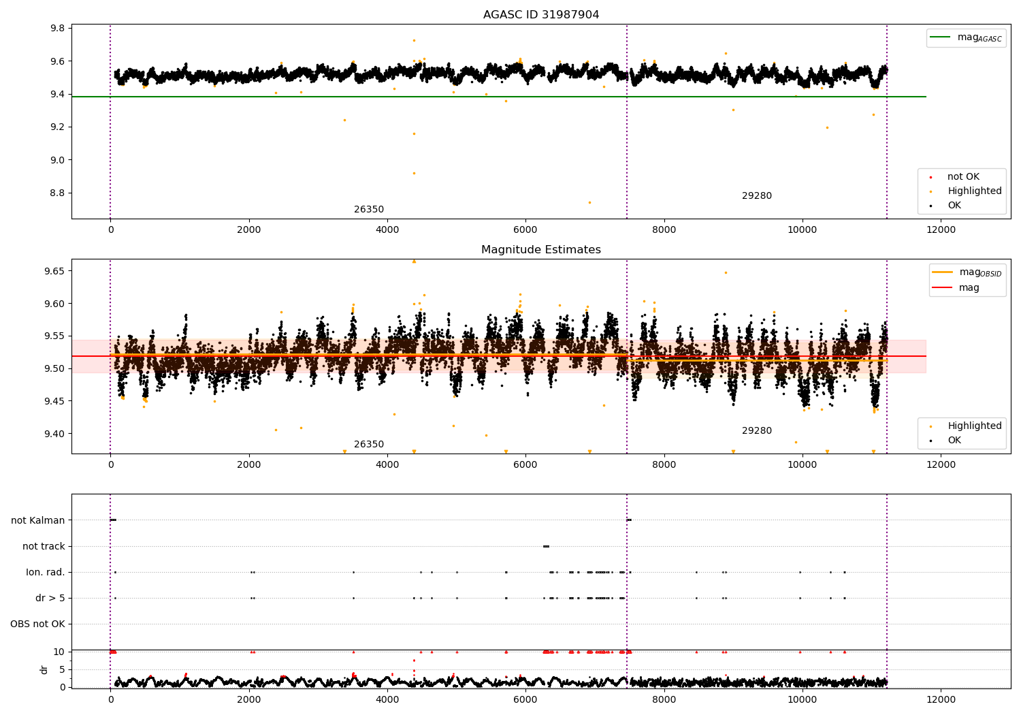
Task: Click the 6000 x-tick under the bottom plot
Action: 525,700
